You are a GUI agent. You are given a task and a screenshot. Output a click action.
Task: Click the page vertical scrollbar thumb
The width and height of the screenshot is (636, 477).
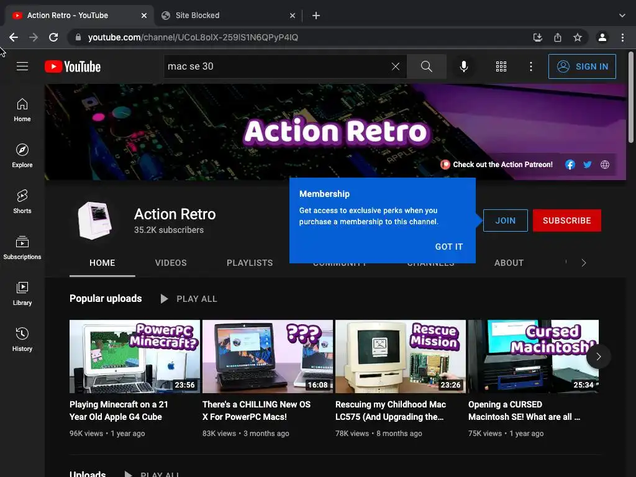pyautogui.click(x=631, y=98)
